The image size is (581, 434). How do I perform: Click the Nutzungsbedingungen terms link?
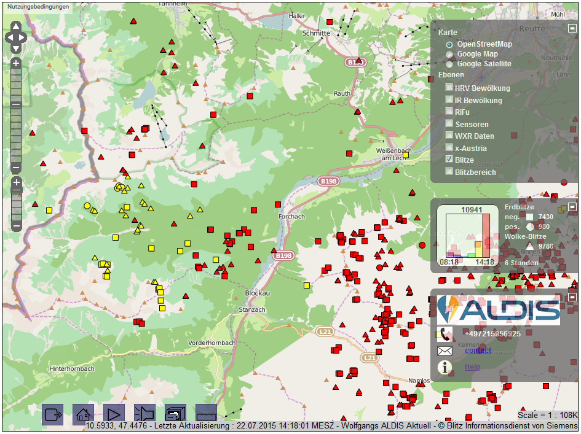(36, 6)
